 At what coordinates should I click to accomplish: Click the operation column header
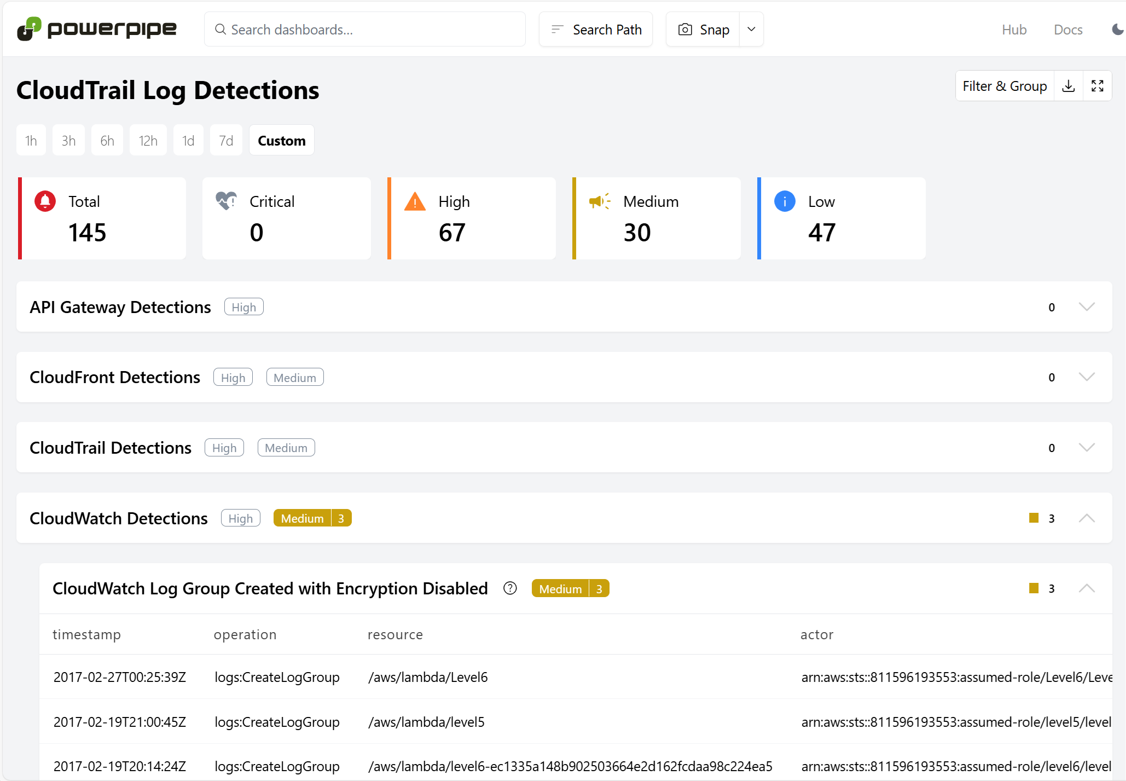coord(245,634)
